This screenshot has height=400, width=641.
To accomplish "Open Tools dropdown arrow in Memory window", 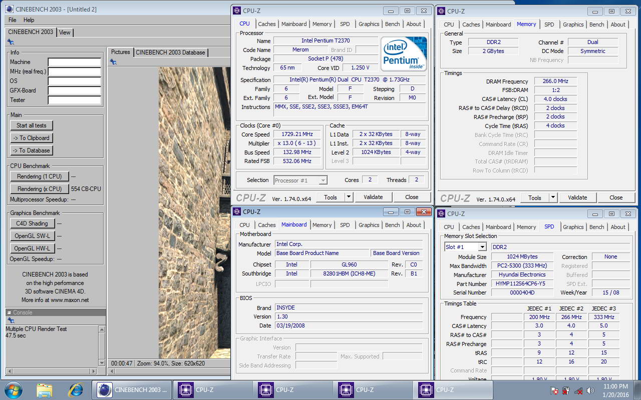I will tap(553, 197).
